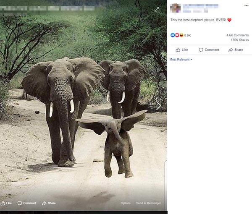
Task: Click Comment on the photo overlay bar
Action: pos(27,203)
